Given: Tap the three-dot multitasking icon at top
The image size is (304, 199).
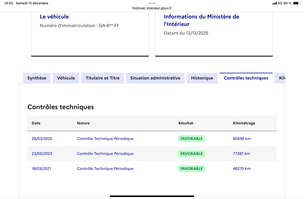Looking at the screenshot, I should 152,3.
